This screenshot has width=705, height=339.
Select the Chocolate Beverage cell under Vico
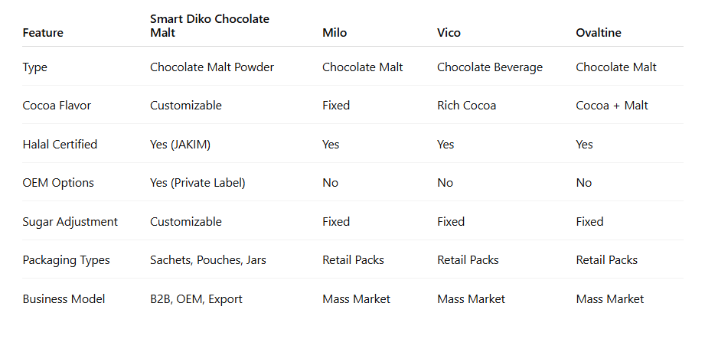(490, 67)
